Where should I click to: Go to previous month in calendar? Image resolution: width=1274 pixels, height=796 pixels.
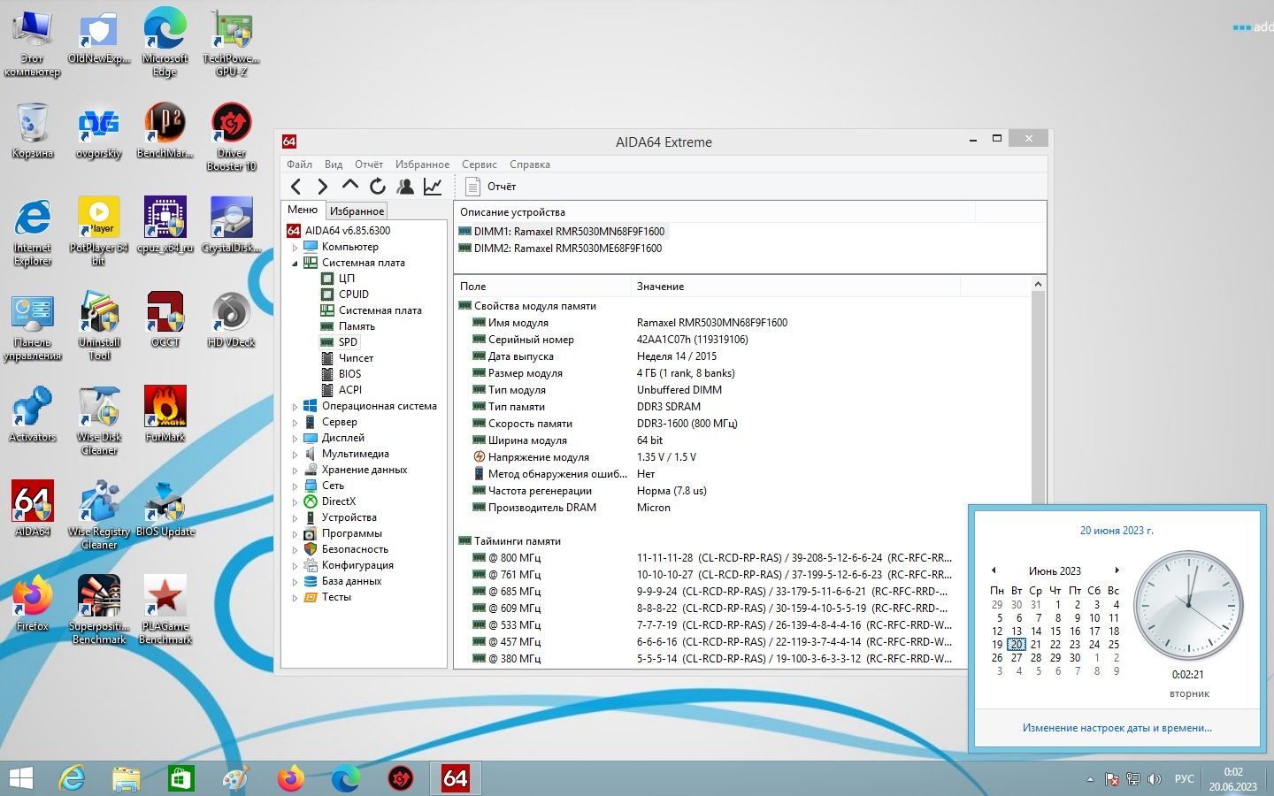click(994, 570)
